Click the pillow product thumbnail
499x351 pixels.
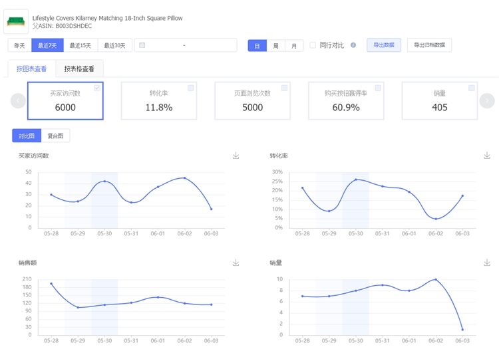pyautogui.click(x=16, y=22)
